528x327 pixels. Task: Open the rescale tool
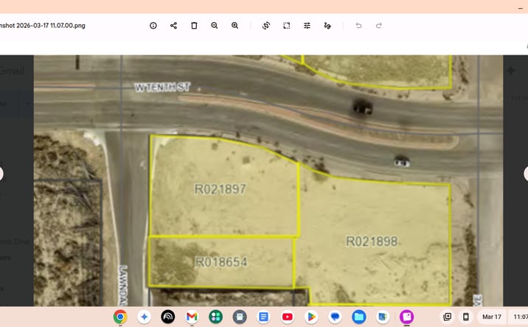[287, 26]
